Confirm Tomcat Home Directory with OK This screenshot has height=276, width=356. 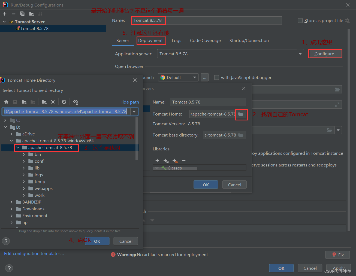click(x=97, y=241)
